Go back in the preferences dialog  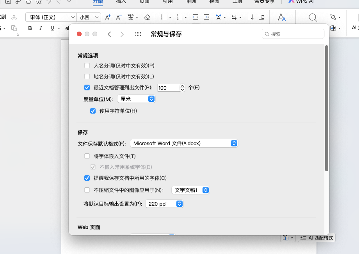point(109,34)
